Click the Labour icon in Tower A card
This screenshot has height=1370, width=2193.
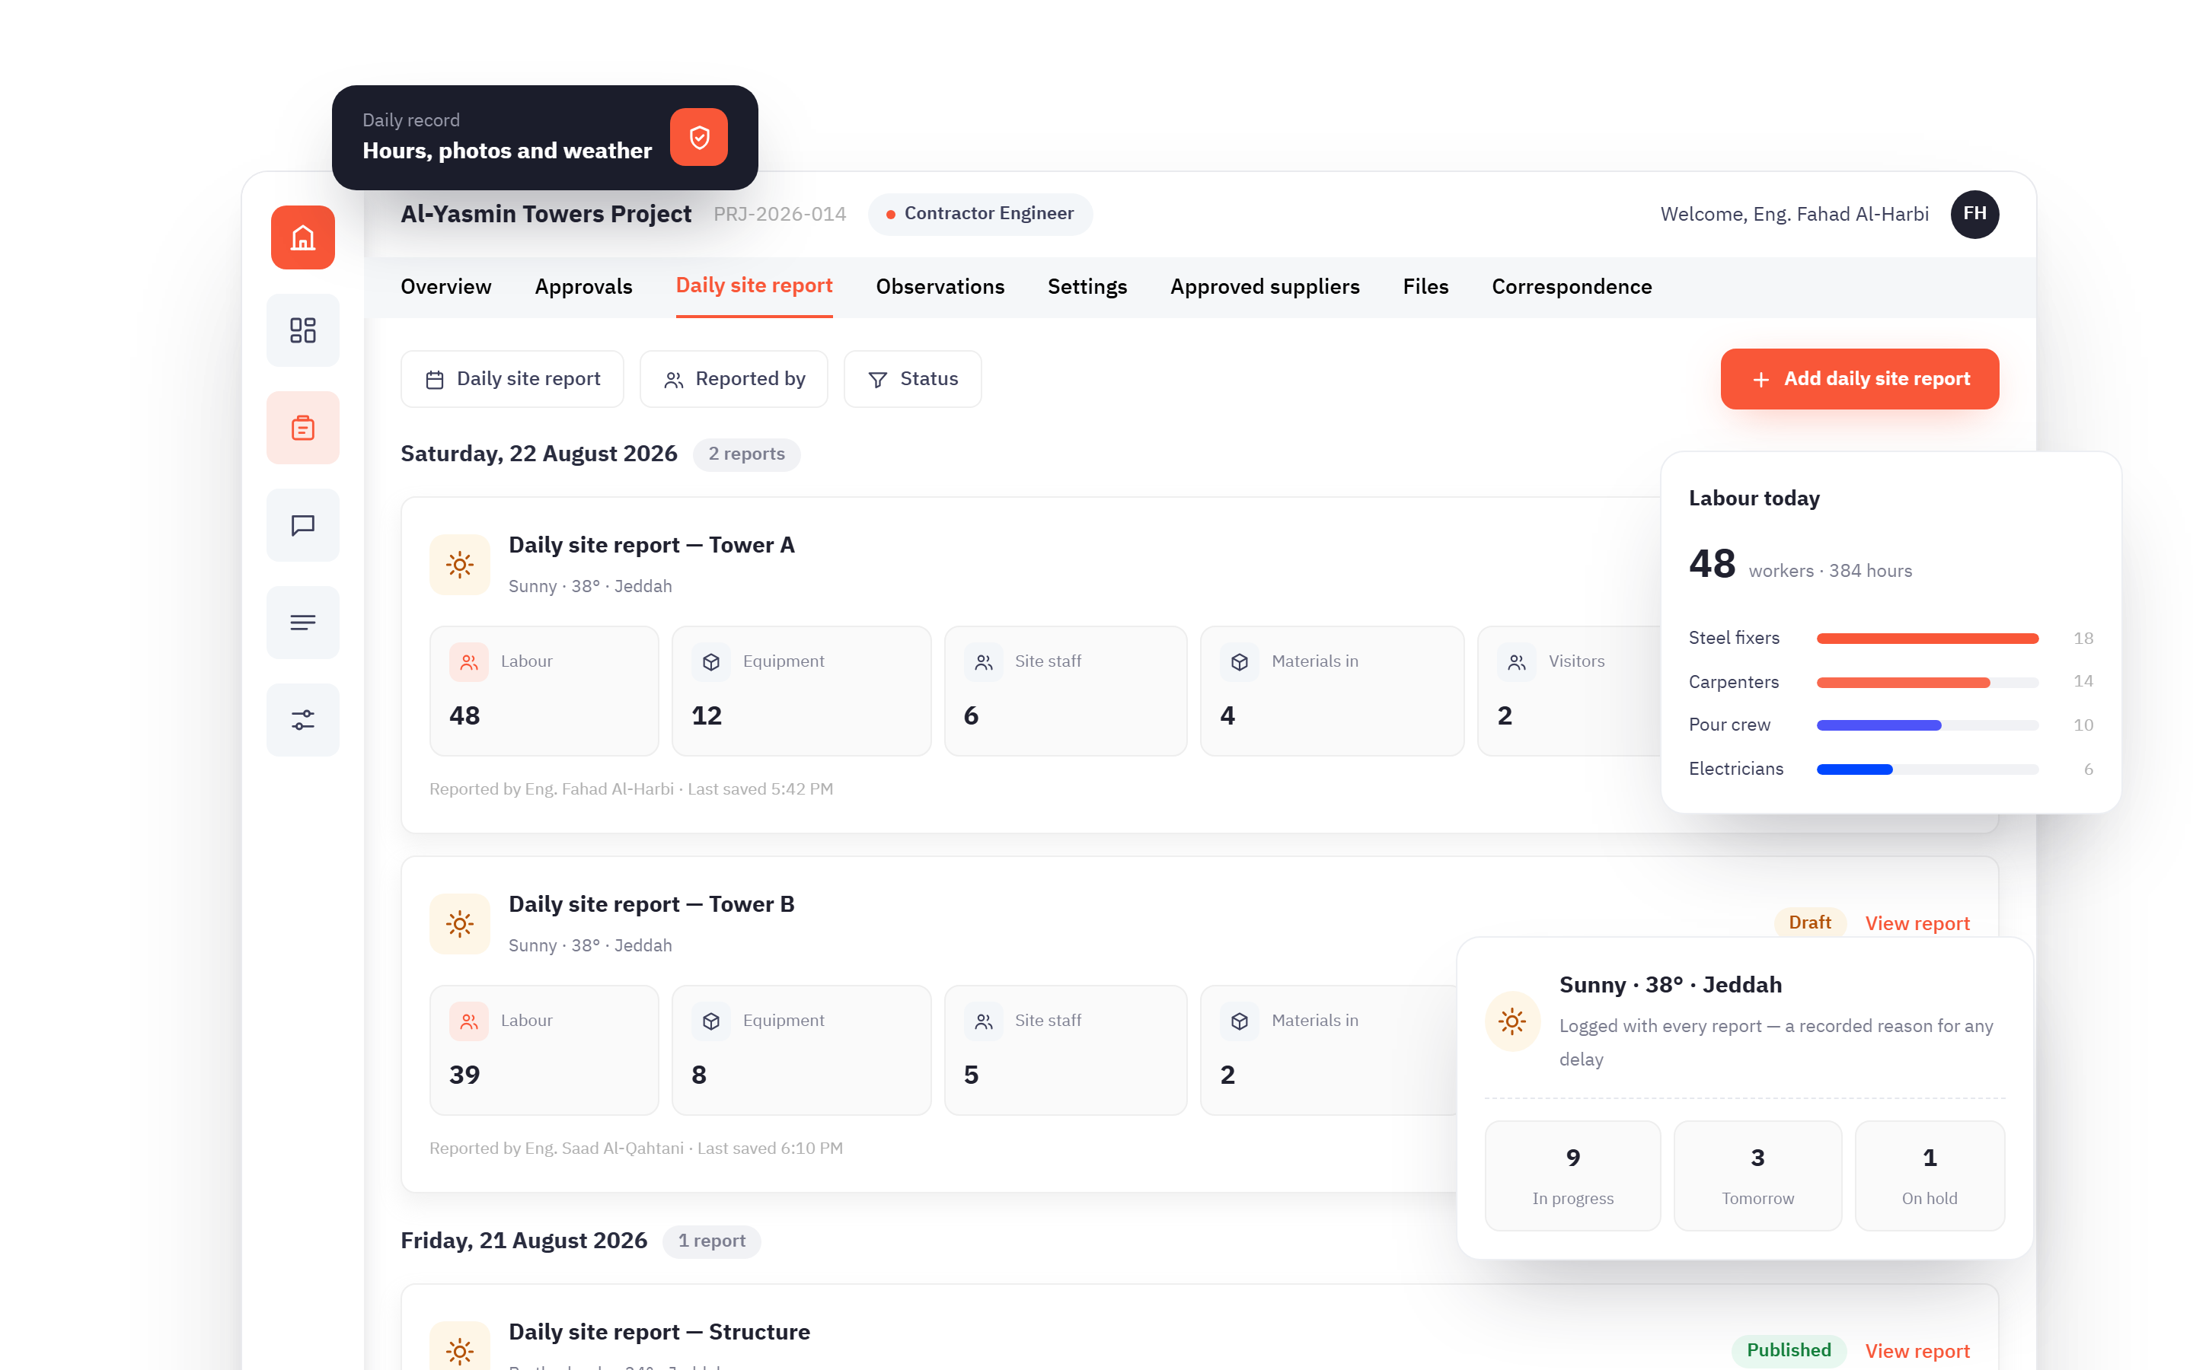(468, 662)
